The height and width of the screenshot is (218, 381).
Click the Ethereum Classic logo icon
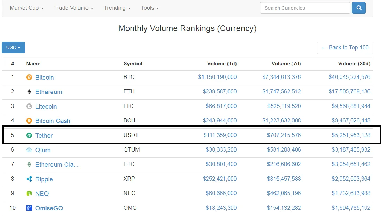pos(29,164)
